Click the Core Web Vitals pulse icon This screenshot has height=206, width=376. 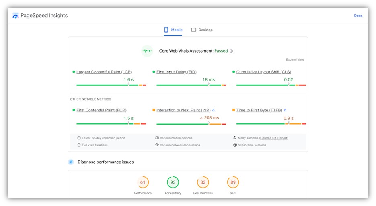147,51
